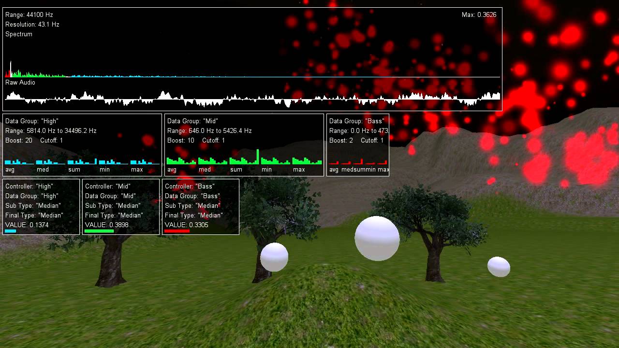Click the green Mid value bar

coord(99,231)
